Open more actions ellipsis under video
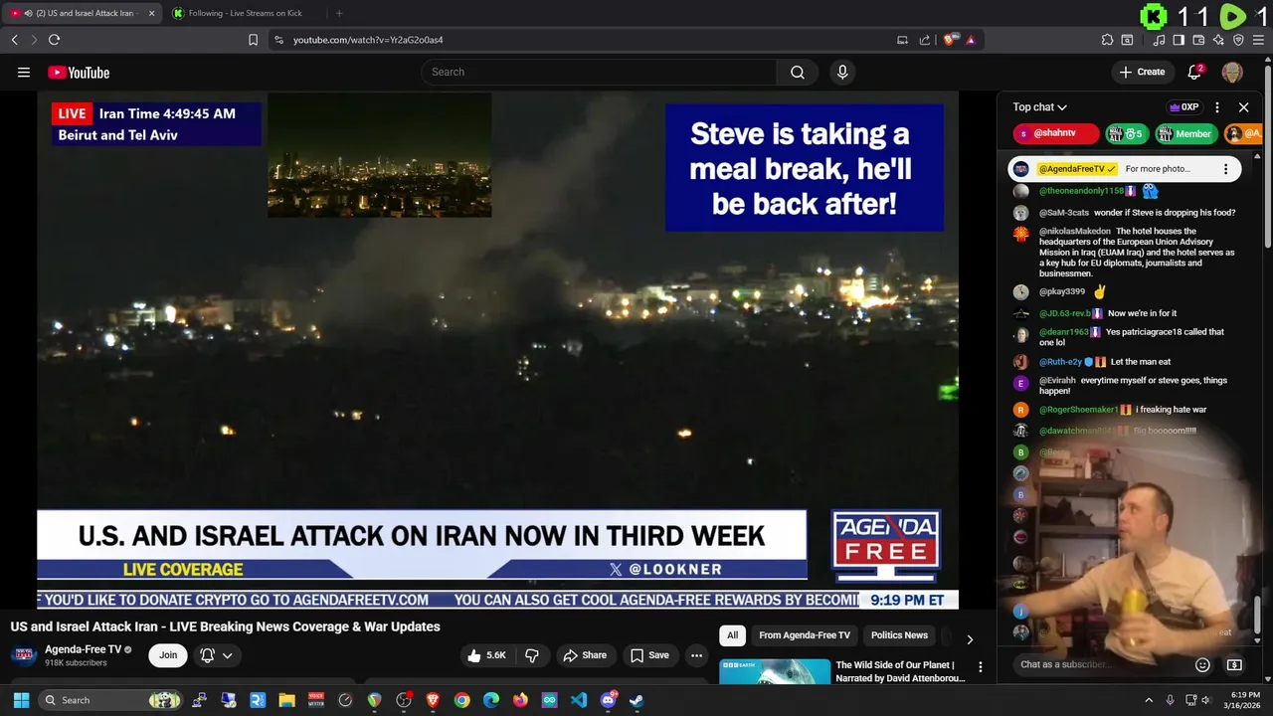The width and height of the screenshot is (1273, 716). tap(696, 655)
